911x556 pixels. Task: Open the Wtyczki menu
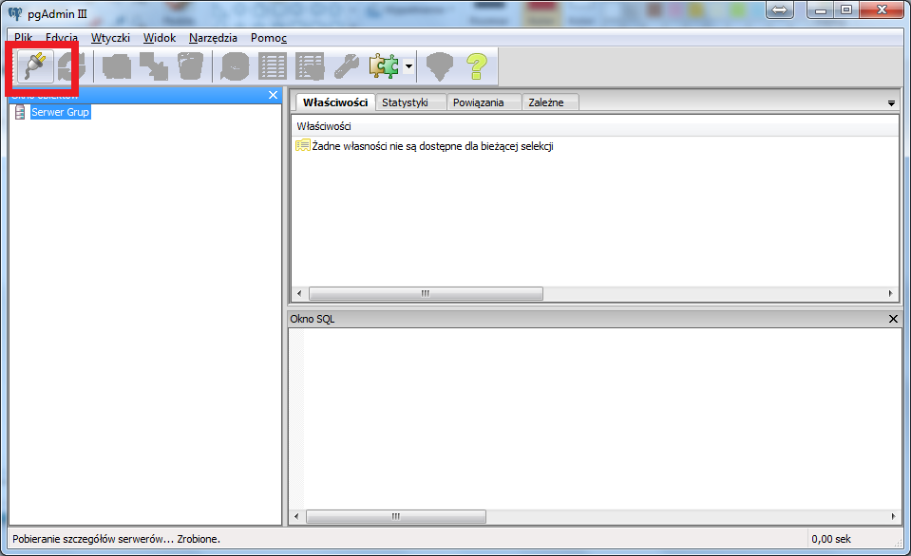point(110,38)
